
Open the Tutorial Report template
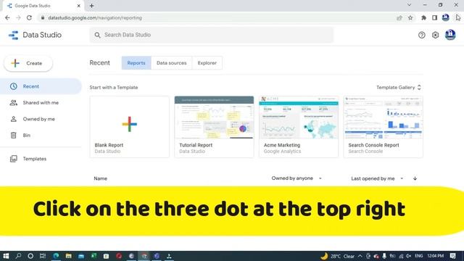214,127
